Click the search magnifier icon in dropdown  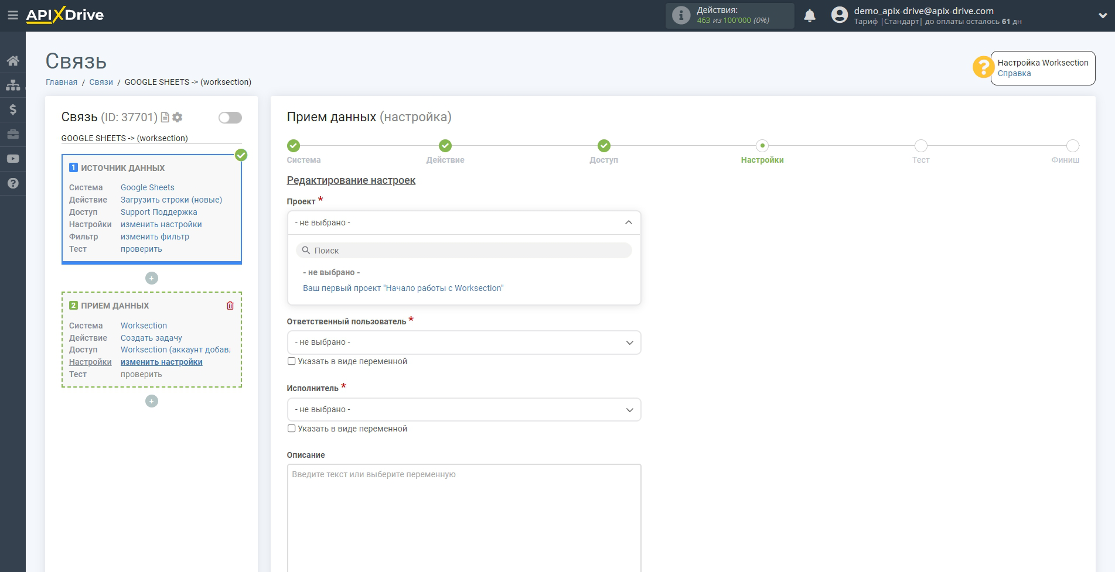[x=306, y=251]
